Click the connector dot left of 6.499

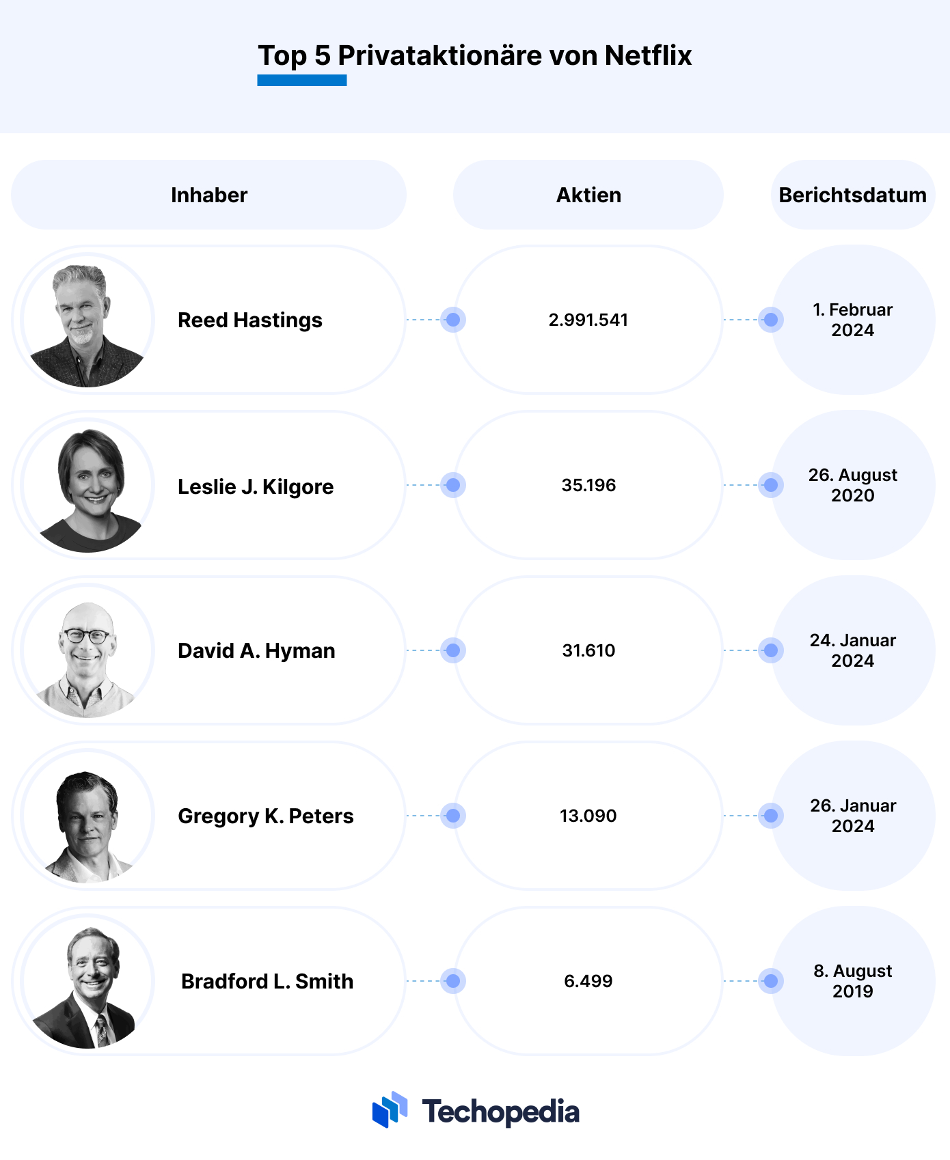453,981
